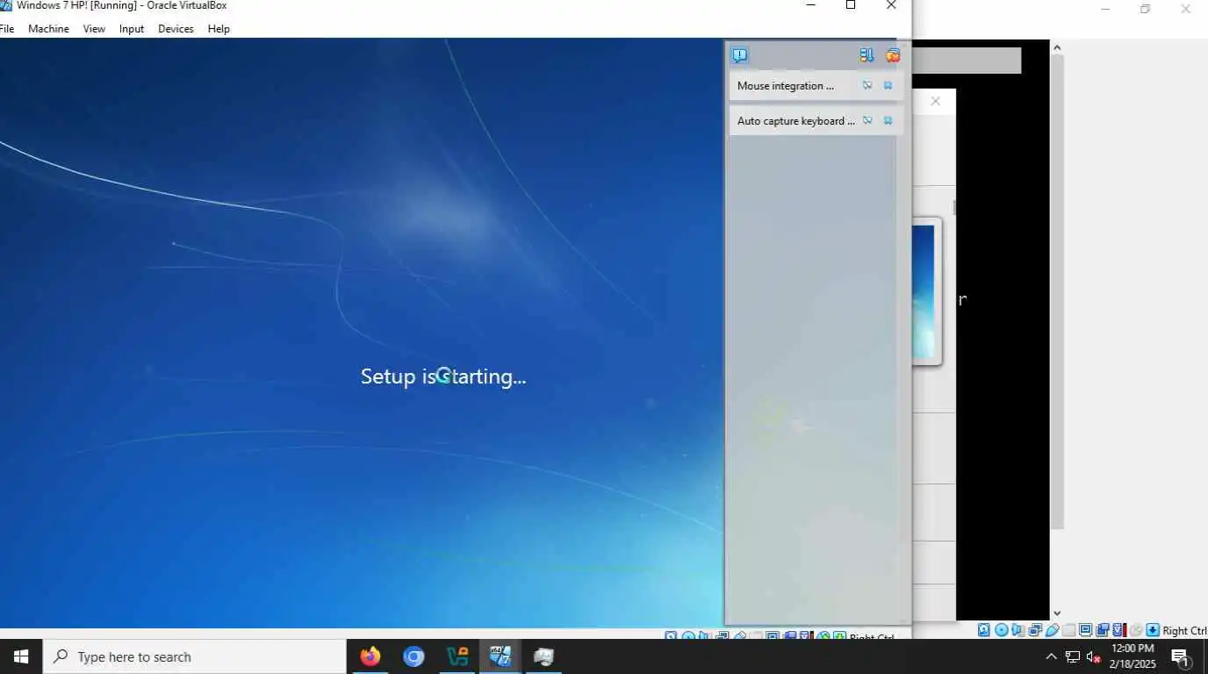Open the View menu
Viewport: 1208px width, 674px height.
[94, 29]
